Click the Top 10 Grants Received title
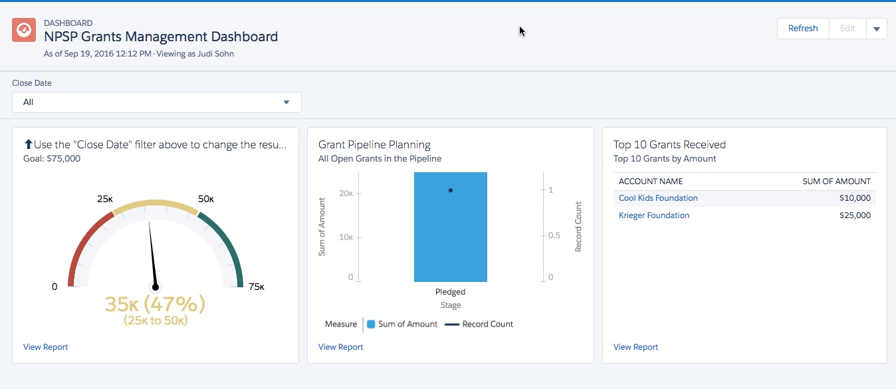The image size is (896, 389). [x=669, y=145]
